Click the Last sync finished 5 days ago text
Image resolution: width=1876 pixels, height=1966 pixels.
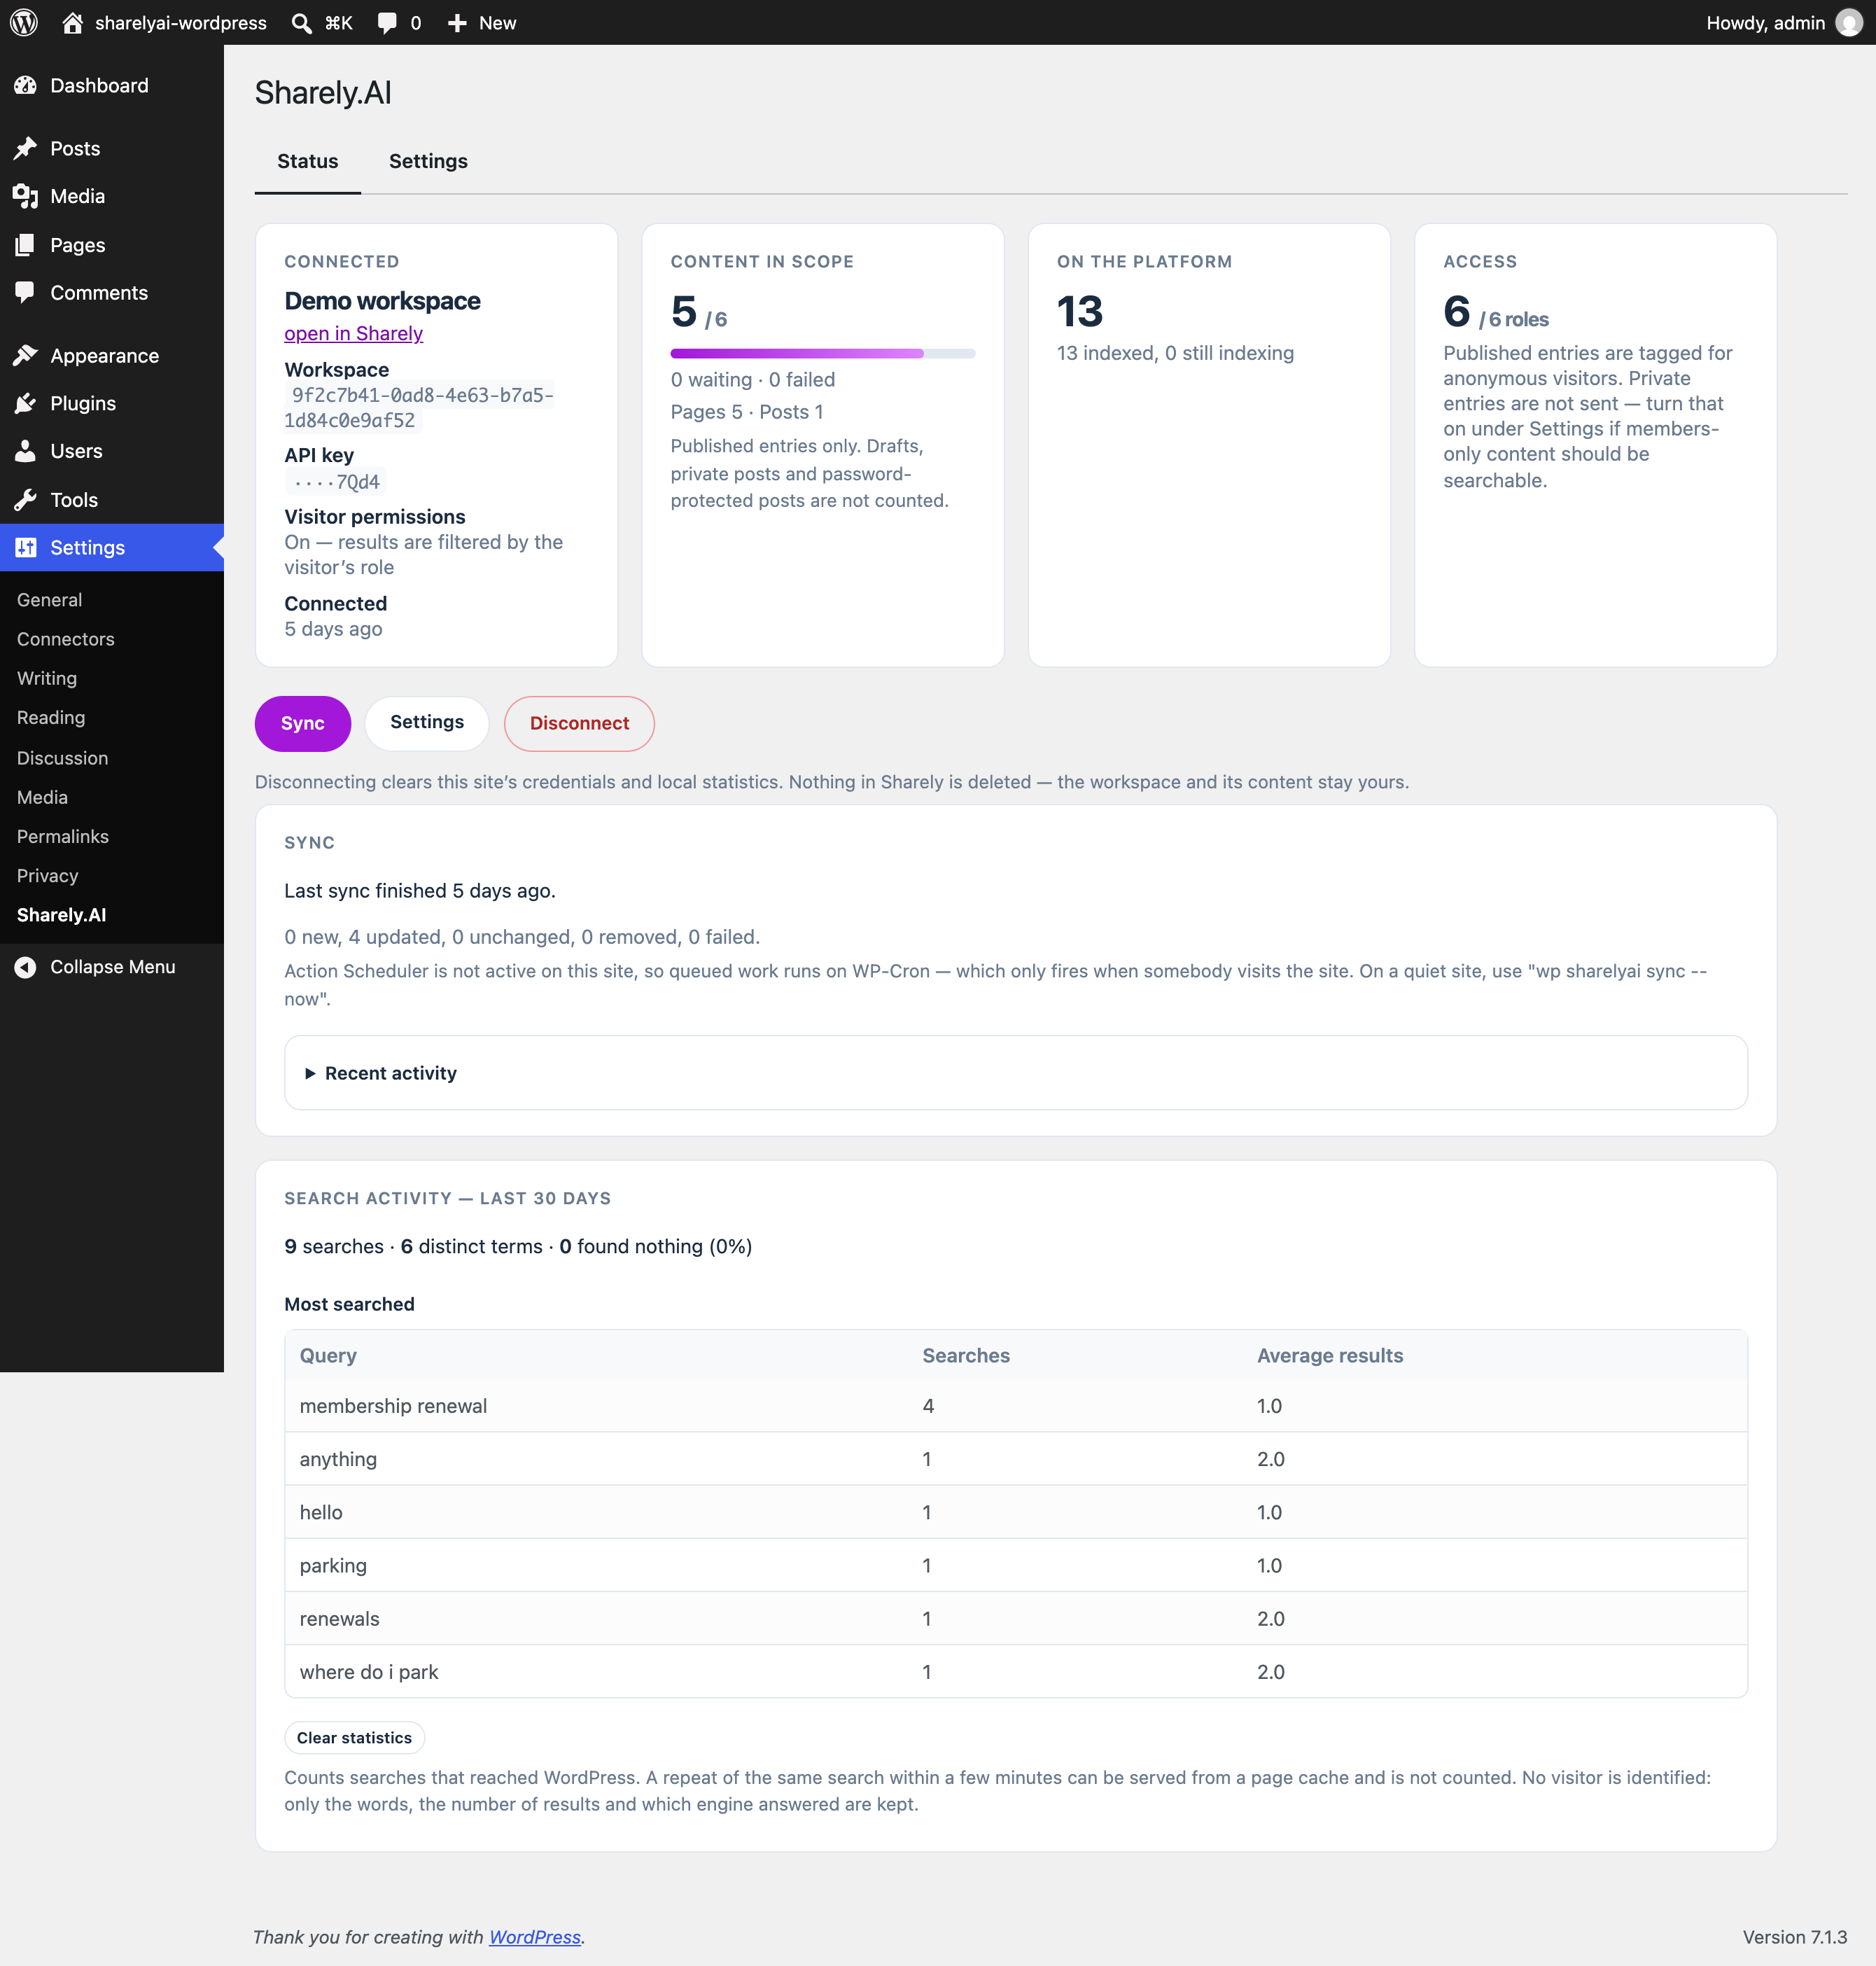click(x=419, y=890)
